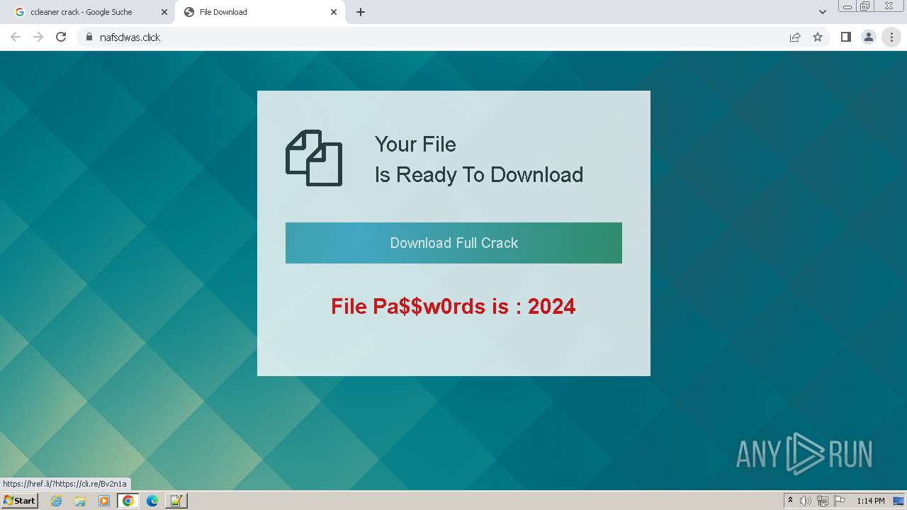Launch Internet Explorer from taskbar
Screen dimensions: 907x510
tap(57, 501)
